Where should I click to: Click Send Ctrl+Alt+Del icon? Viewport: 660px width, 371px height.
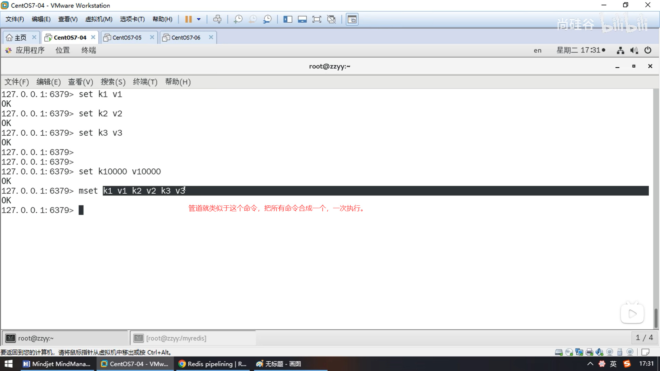coord(217,19)
